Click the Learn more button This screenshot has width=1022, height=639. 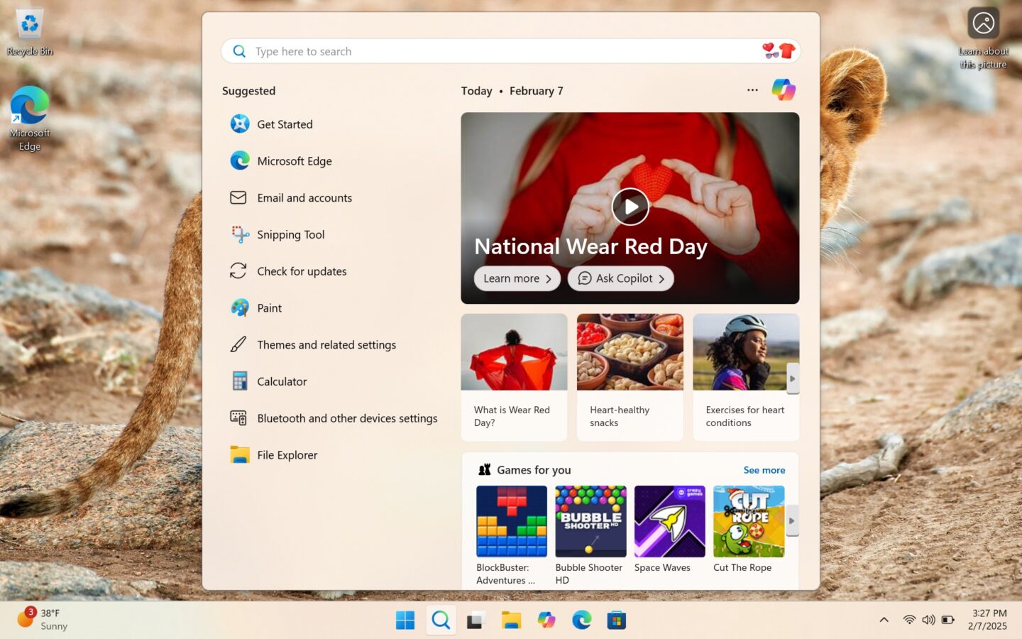pyautogui.click(x=517, y=278)
